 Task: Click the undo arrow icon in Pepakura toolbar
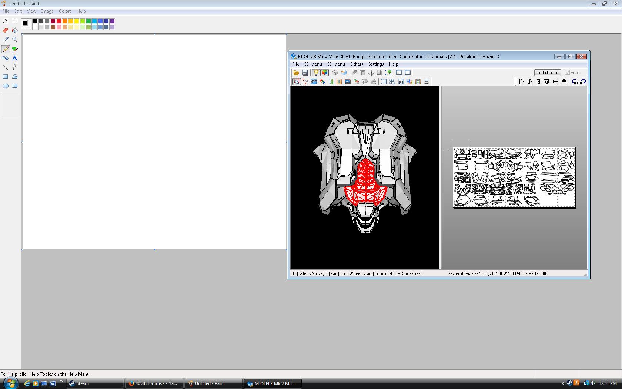pos(365,82)
